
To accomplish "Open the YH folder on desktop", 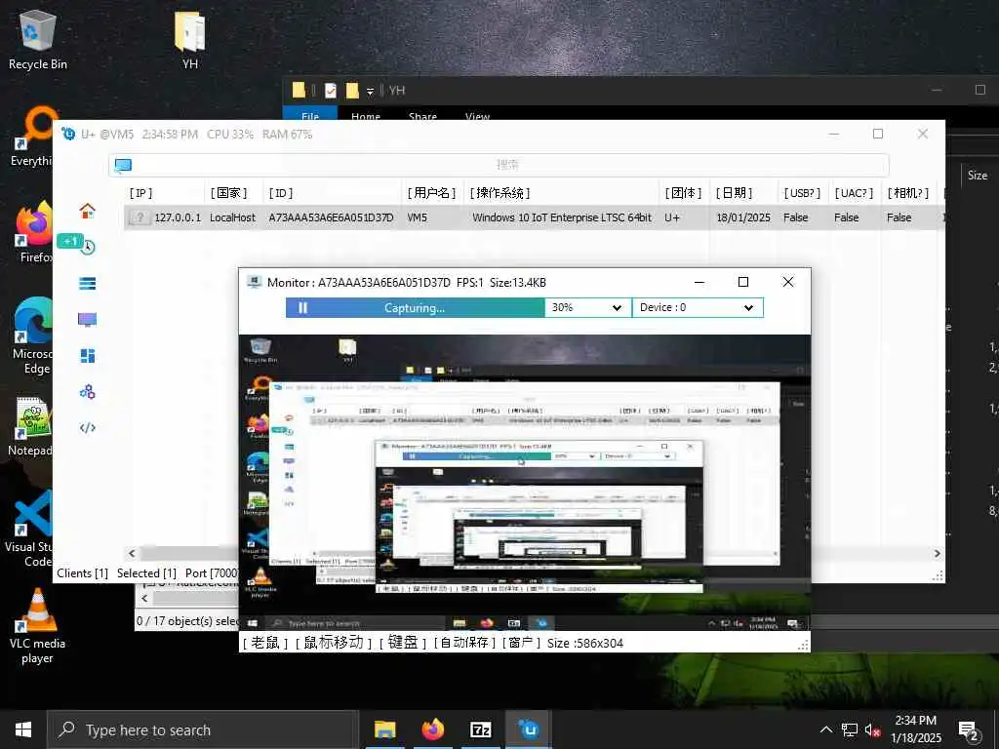I will tap(189, 41).
